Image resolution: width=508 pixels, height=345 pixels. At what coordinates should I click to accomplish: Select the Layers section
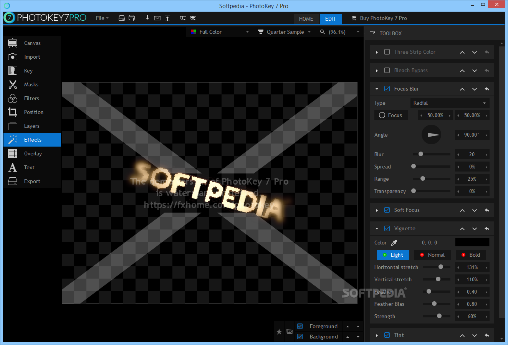[32, 126]
